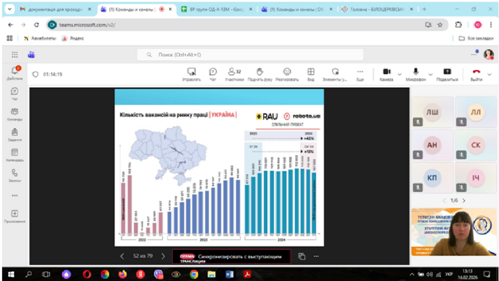Click the Поделиться share screen icon
499x281 pixels.
click(x=447, y=74)
